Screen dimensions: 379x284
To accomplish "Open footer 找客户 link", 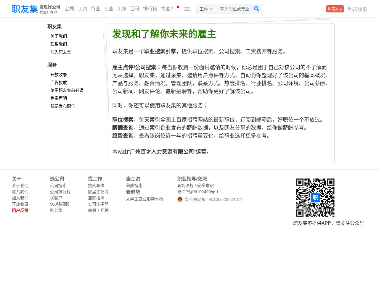I will (56, 198).
